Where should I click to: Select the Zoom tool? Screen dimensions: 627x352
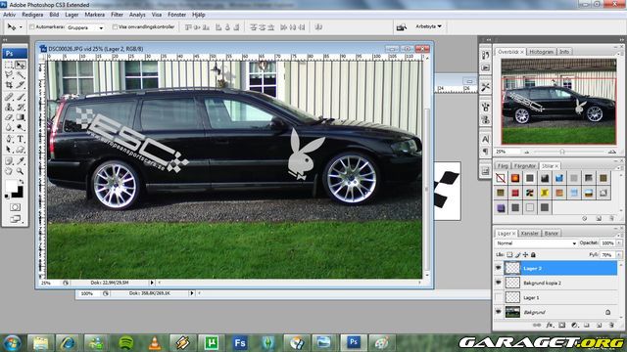point(21,171)
